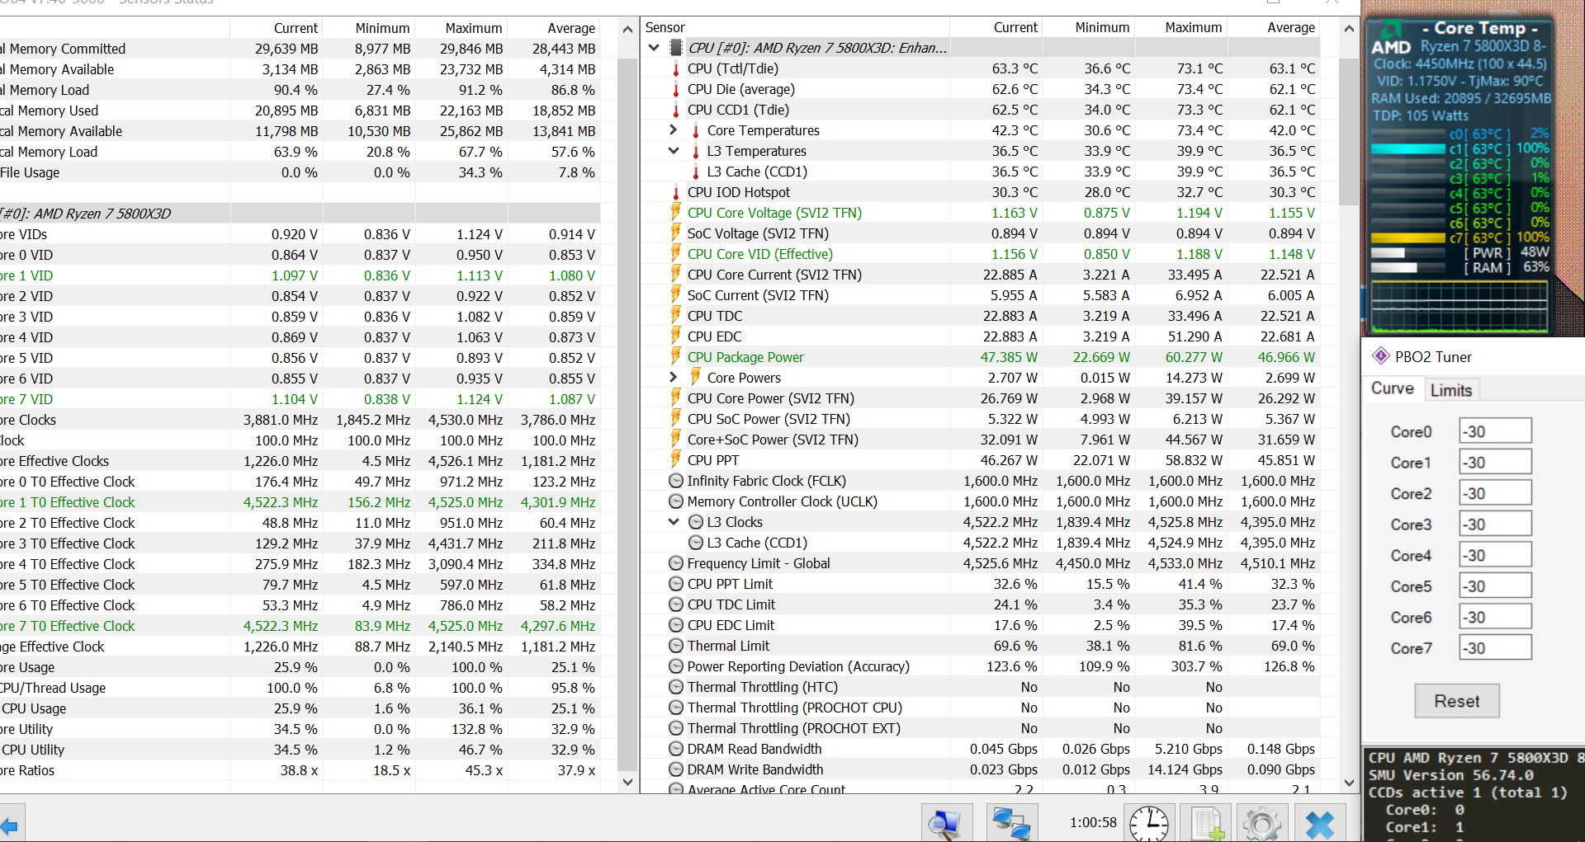1585x842 pixels.
Task: Click circle icon of Thermal Limit
Action: (676, 646)
